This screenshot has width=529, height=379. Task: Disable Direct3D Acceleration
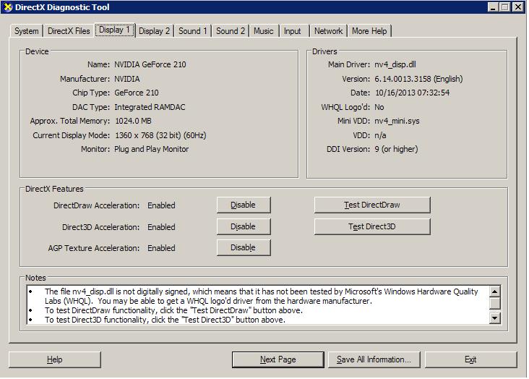(x=244, y=226)
